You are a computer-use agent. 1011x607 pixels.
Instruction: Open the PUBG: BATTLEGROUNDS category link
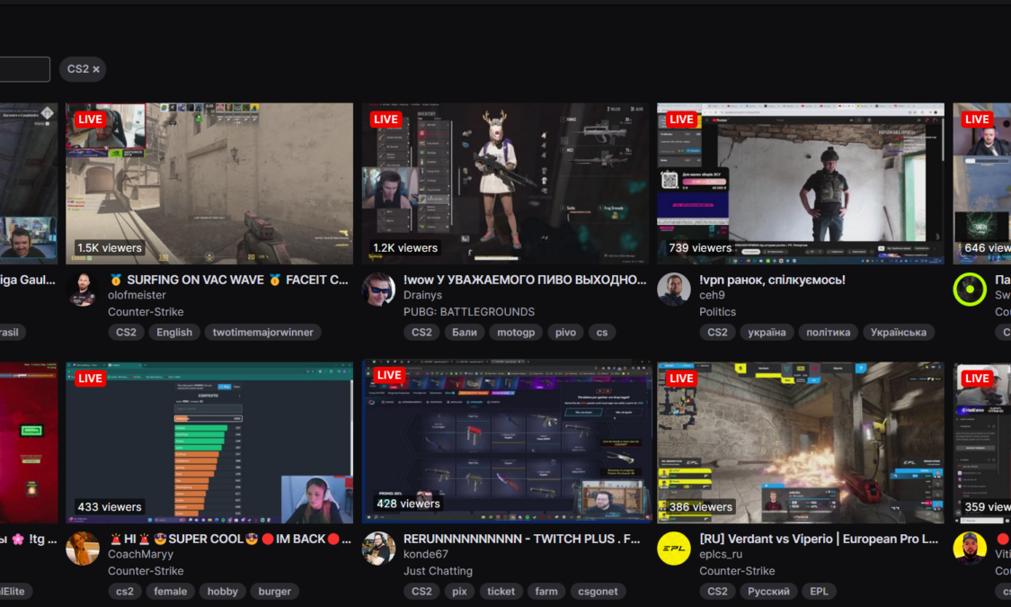pyautogui.click(x=469, y=312)
